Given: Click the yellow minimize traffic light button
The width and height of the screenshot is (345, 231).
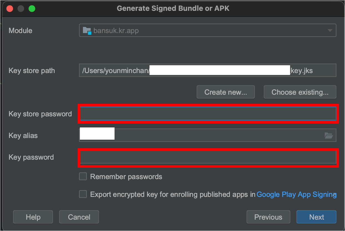Looking at the screenshot, I should (21, 9).
